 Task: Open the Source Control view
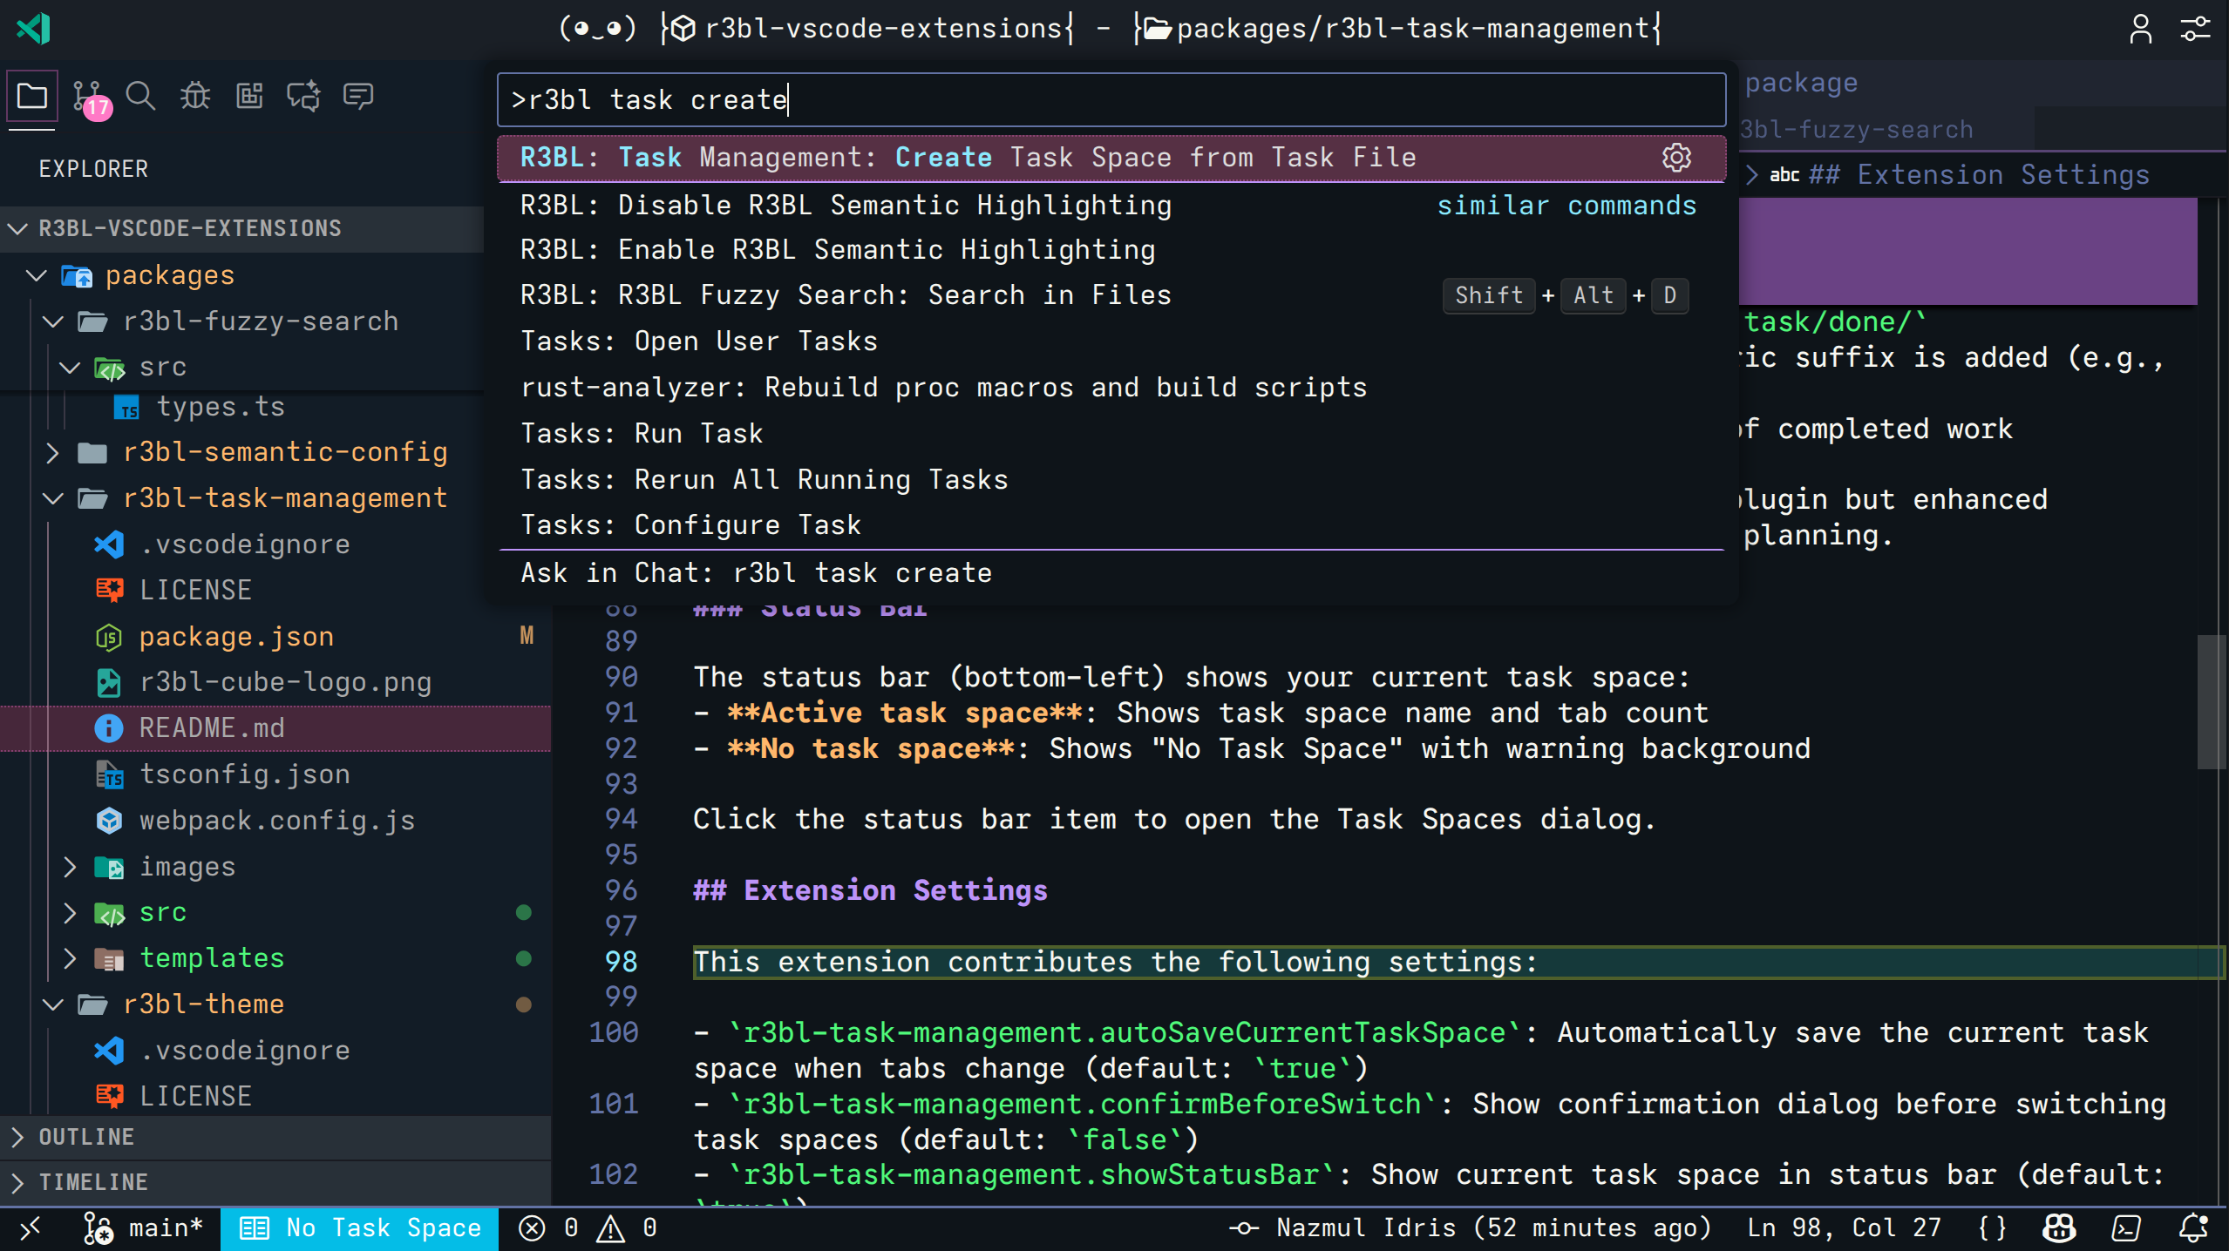pos(86,96)
